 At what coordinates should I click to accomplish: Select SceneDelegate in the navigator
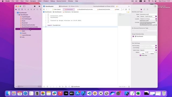click(27, 19)
